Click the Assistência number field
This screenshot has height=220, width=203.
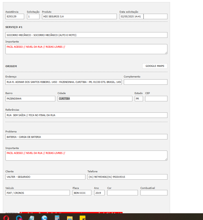(15, 17)
